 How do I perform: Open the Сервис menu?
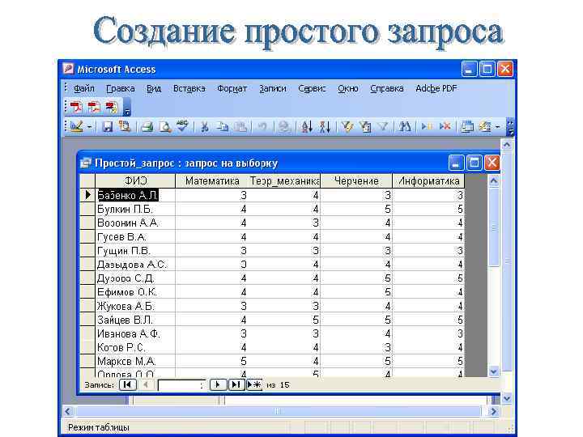pos(312,88)
